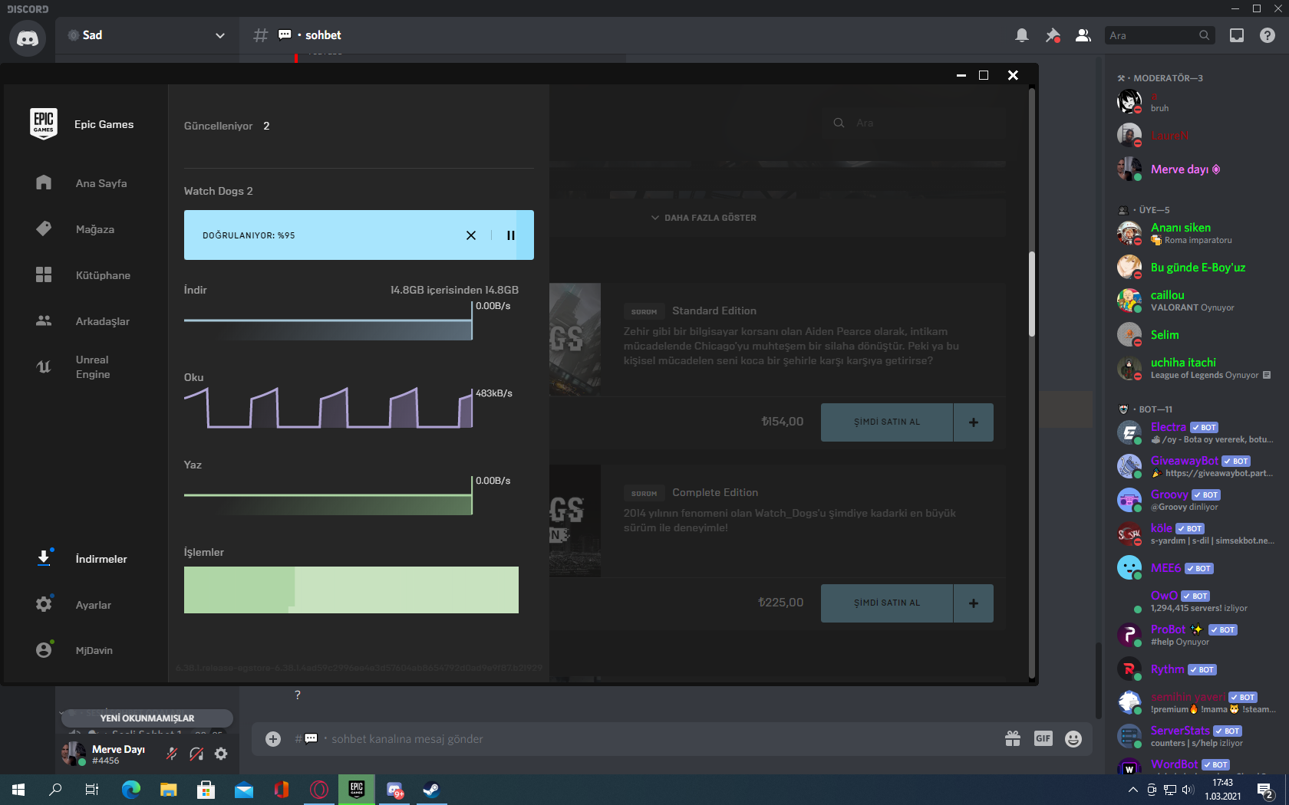The image size is (1289, 805).
Task: Toggle Discord deafen headphones
Action: point(196,754)
